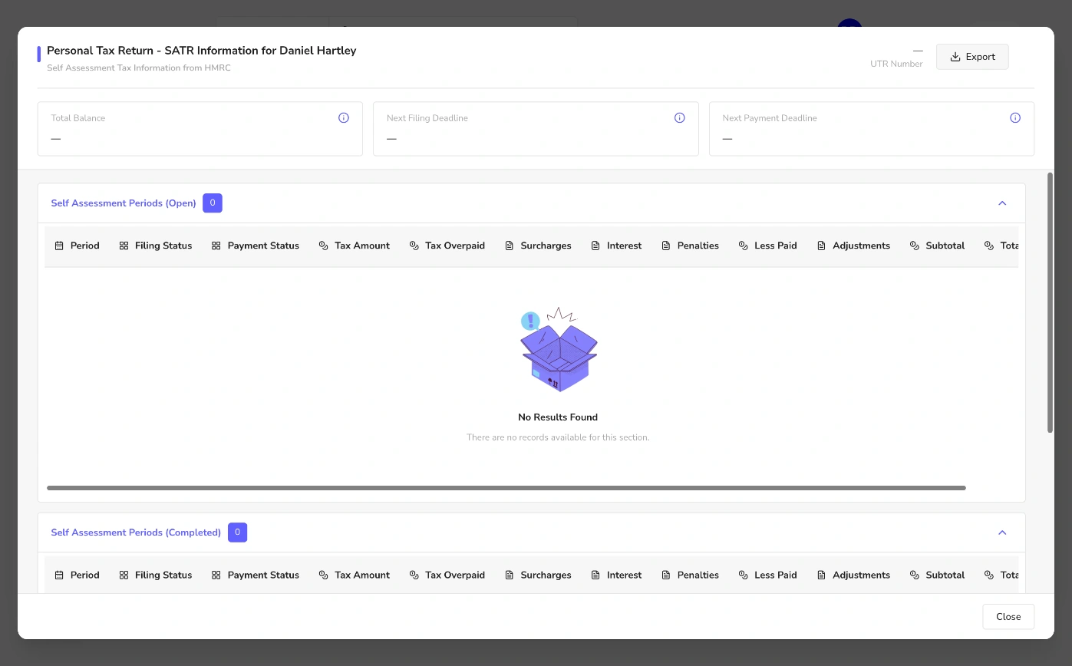Click Surcharges document icon in Open periods
Screen dimensions: 1072x666
510,246
